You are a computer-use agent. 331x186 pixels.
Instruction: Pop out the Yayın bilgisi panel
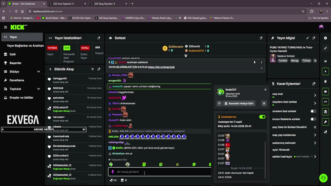click(x=314, y=38)
